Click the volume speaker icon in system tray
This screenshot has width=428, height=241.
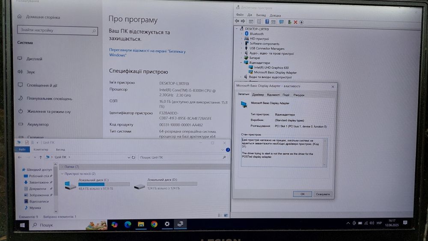click(372, 223)
